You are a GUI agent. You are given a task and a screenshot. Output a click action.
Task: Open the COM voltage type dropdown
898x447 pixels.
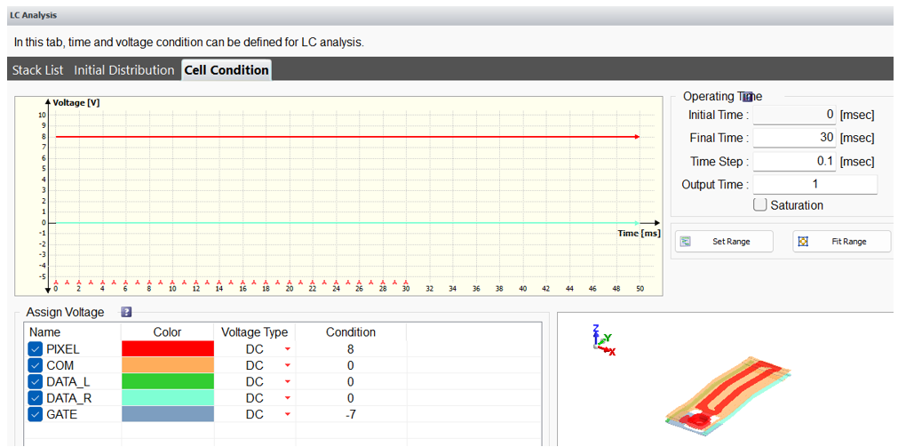(287, 366)
